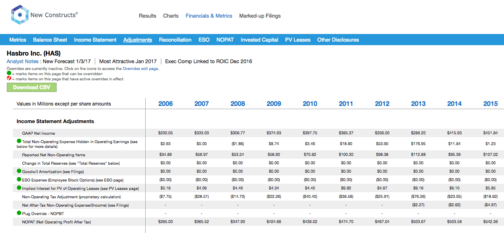
Task: Click the Income Statement Adjustments section heading
Action: click(55, 121)
